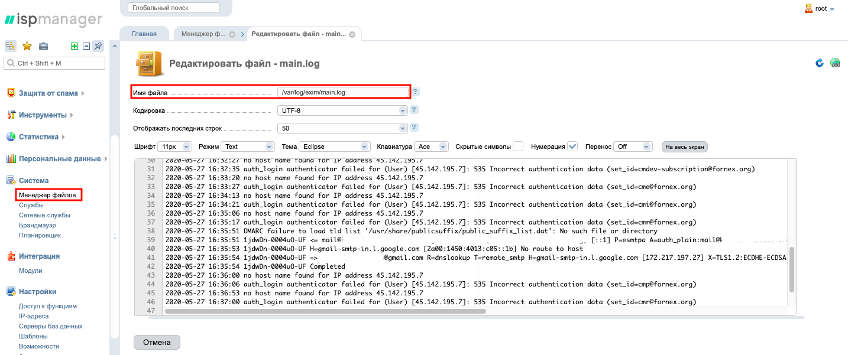Open Менеджер файлов link

click(47, 194)
